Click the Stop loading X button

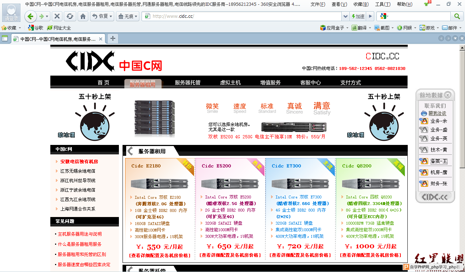[57, 16]
